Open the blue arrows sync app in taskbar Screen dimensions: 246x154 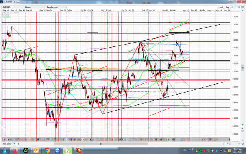pos(57,151)
